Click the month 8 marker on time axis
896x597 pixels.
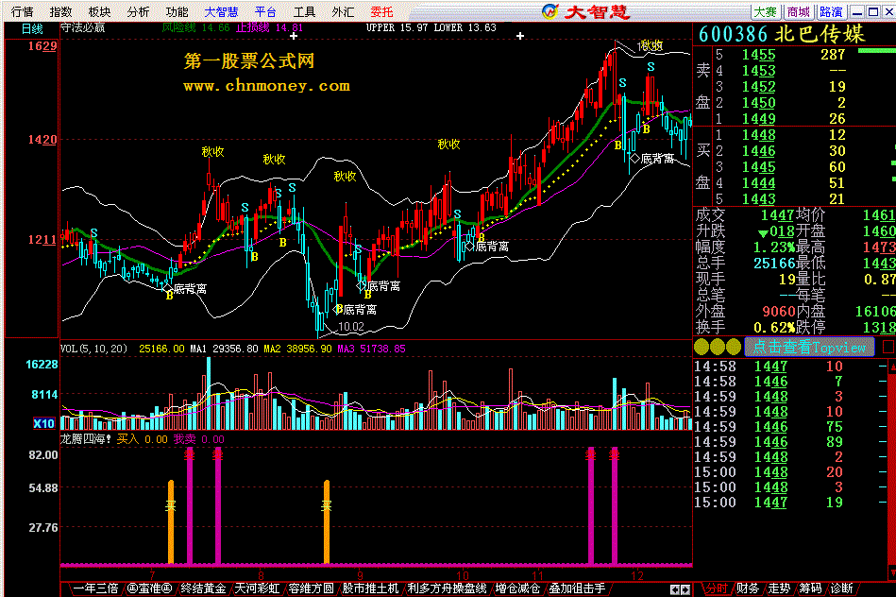tap(261, 575)
